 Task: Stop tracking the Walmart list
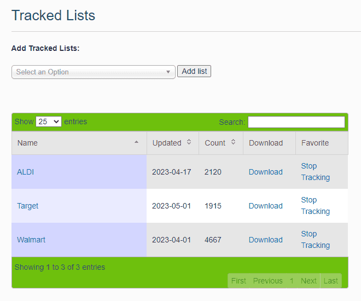(x=315, y=240)
